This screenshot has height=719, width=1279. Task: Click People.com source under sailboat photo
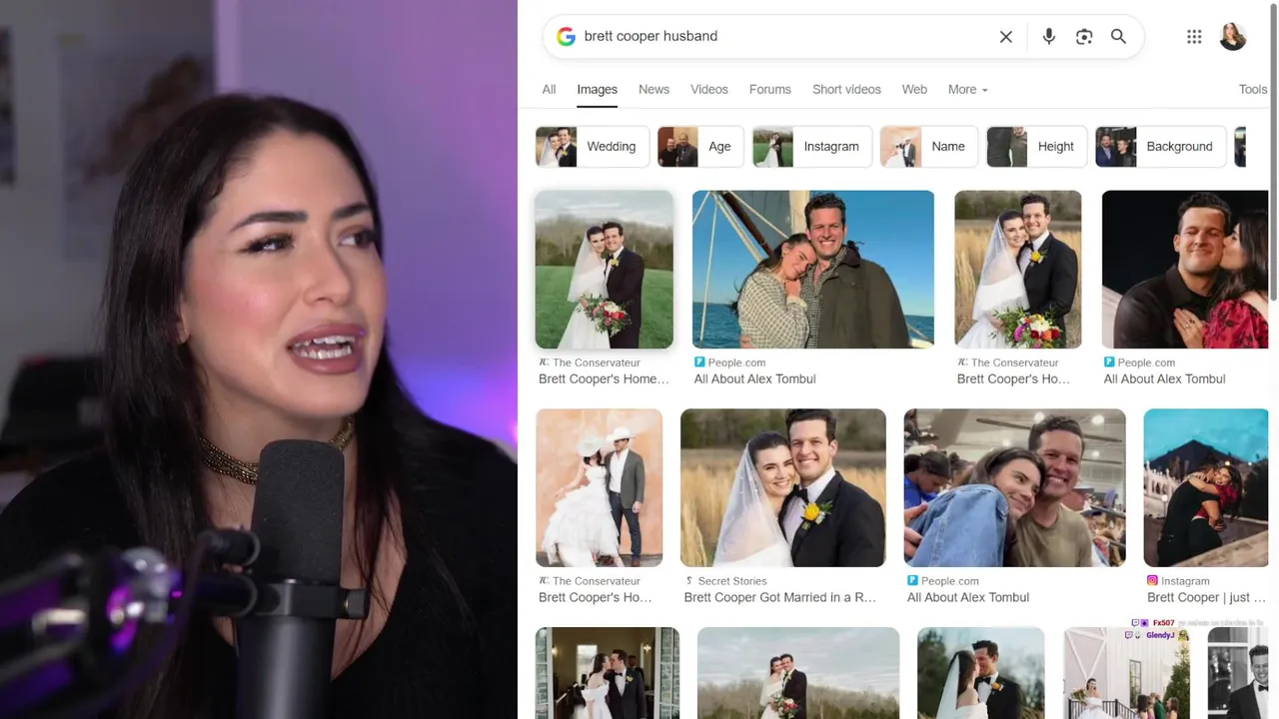(736, 362)
